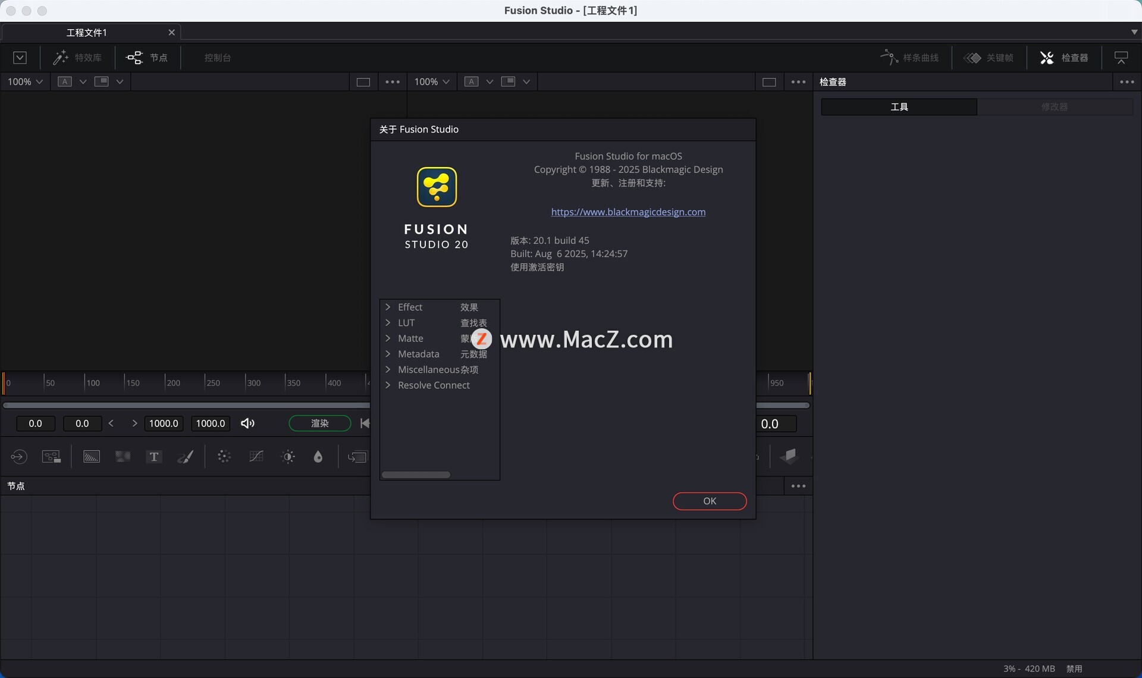Click the second 1000.0 global end field

click(x=211, y=423)
